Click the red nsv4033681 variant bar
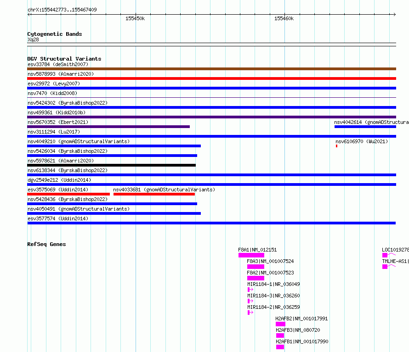 pos(154,194)
